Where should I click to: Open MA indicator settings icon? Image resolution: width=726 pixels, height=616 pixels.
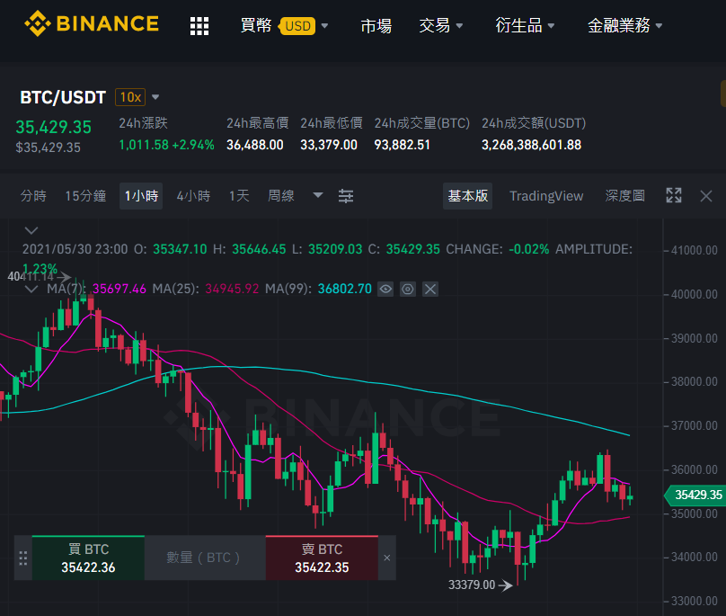point(407,290)
